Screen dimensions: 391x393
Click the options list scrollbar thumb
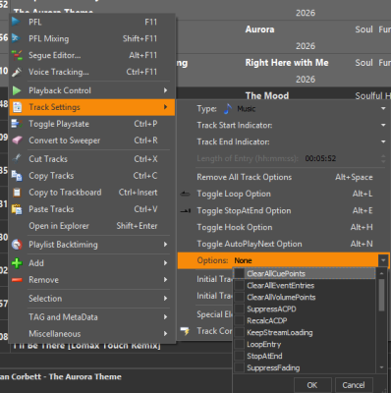click(381, 295)
